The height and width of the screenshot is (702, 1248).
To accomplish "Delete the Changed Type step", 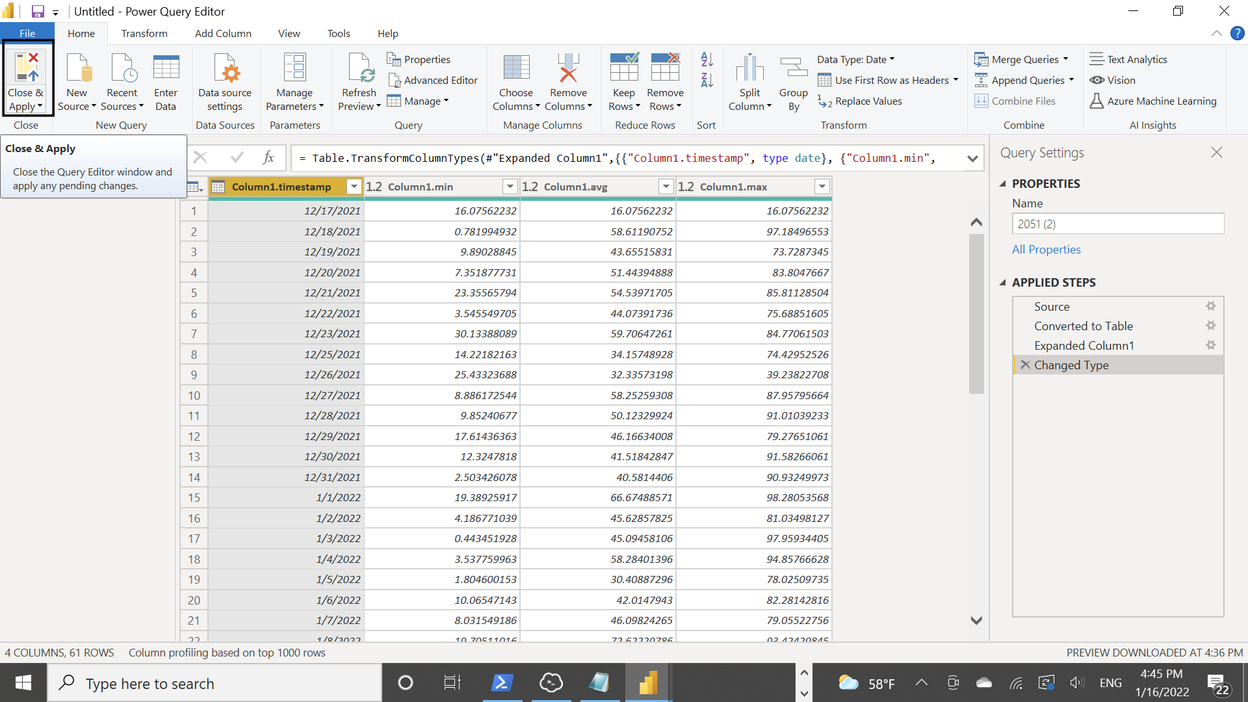I will pyautogui.click(x=1025, y=365).
